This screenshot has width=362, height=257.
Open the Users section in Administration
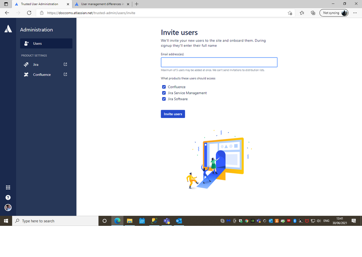point(46,43)
